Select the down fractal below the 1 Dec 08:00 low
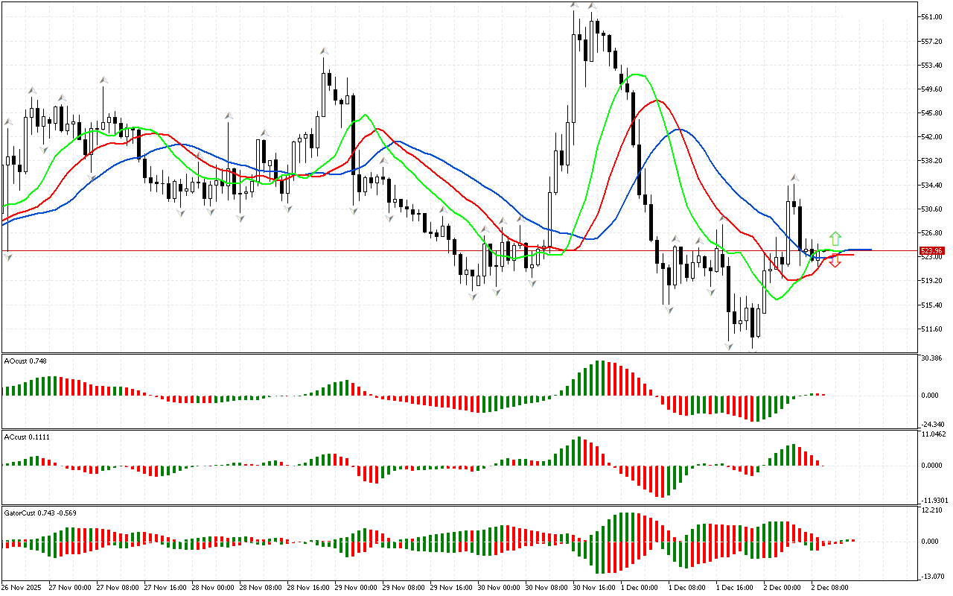The image size is (953, 596). pos(668,308)
